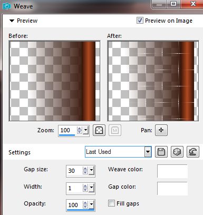The width and height of the screenshot is (203, 215).
Task: Click the reset to default icon
Action: (x=193, y=152)
